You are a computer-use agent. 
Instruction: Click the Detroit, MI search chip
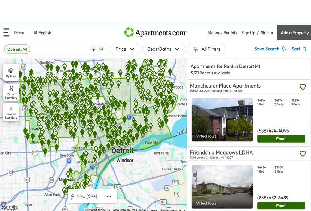click(17, 49)
